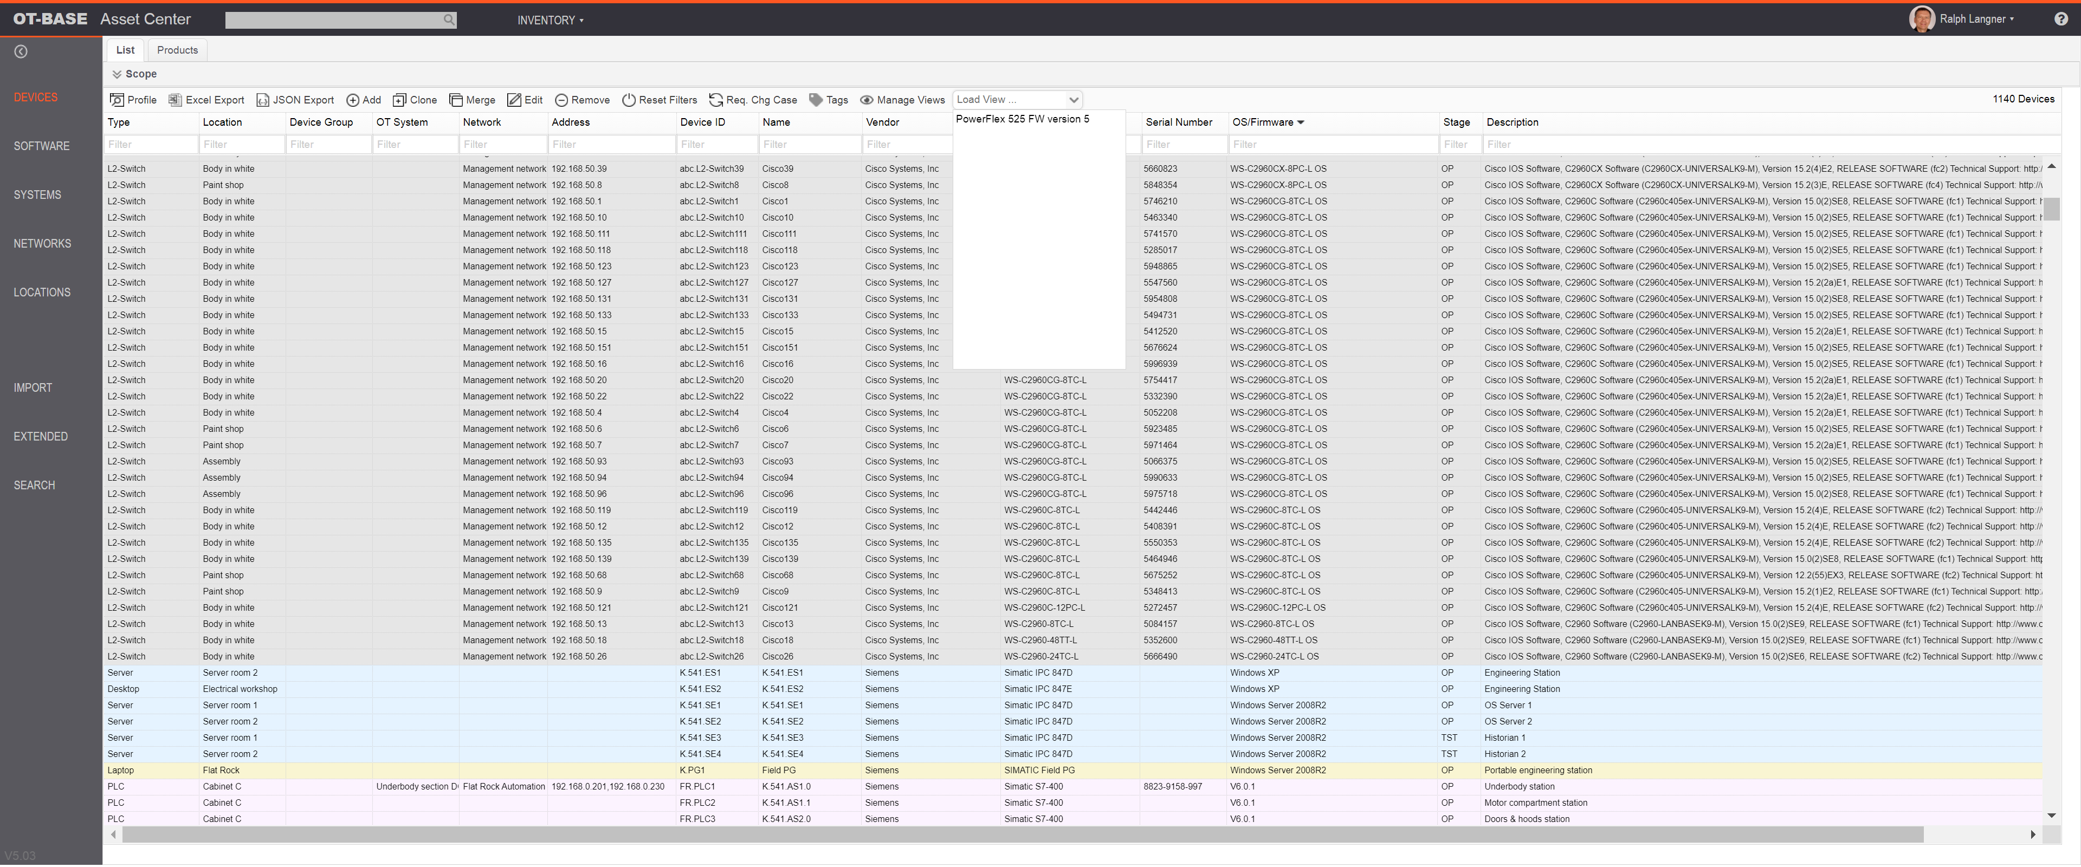Select PowerFlex 525 FW version 5 view
Screen dimensions: 2081x867
click(x=1023, y=119)
